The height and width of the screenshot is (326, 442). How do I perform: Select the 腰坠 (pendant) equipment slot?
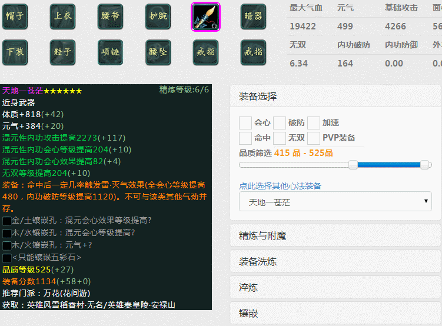tap(158, 52)
